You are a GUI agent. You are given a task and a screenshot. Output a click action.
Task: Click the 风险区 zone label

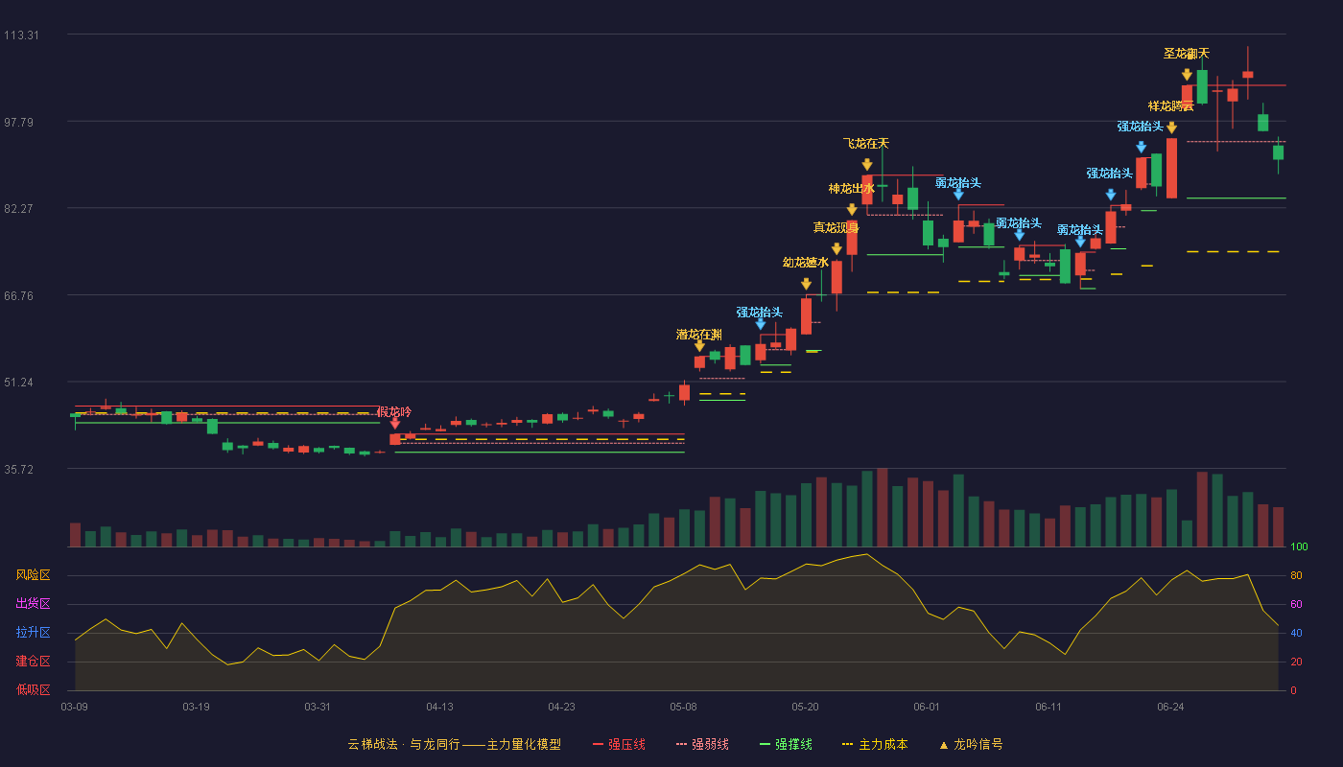pos(33,575)
